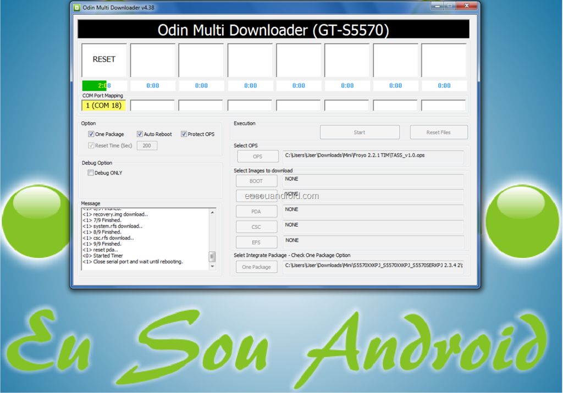Click the 'Close serial port and wait until rebooting.' line
Image resolution: width=563 pixels, height=393 pixels.
coord(133,262)
